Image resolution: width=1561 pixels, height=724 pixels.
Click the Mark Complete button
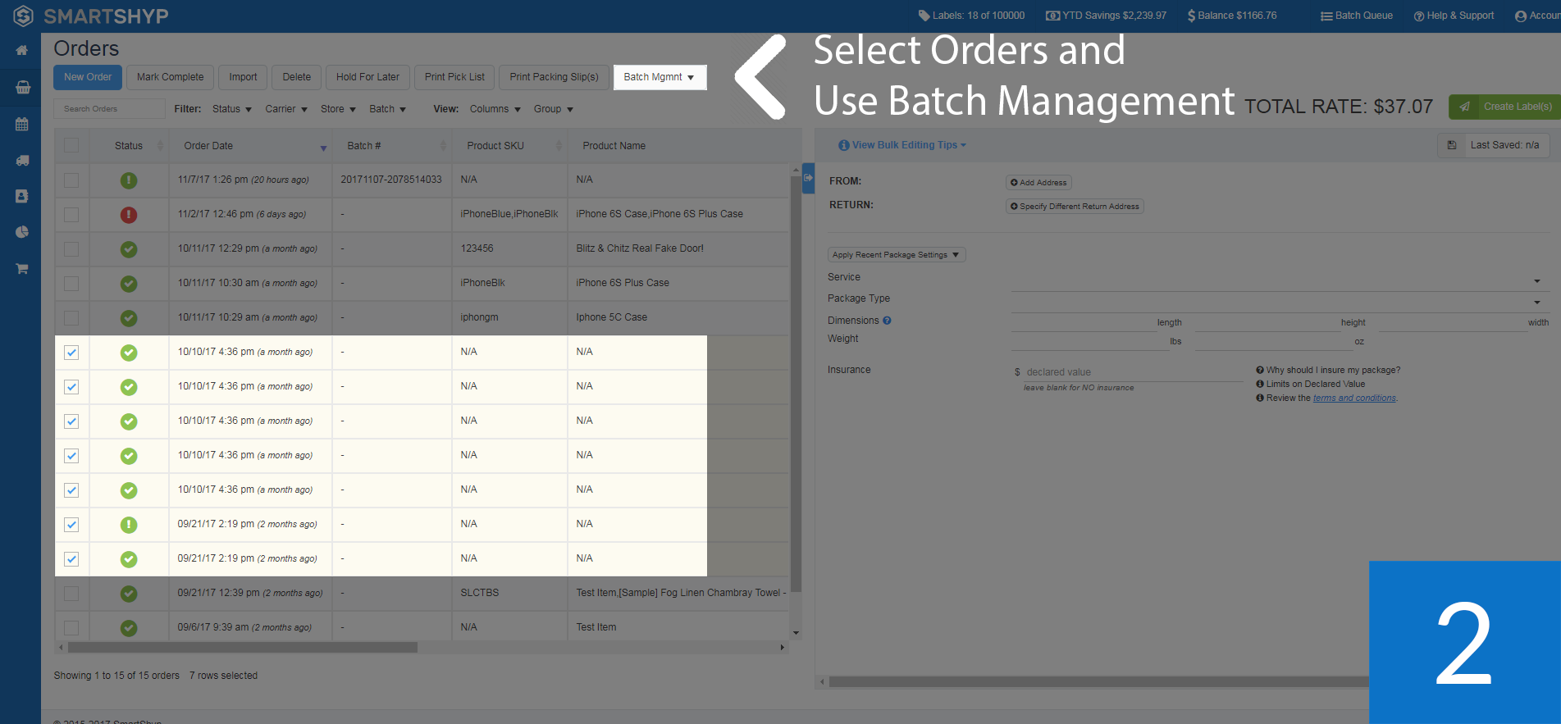point(170,77)
